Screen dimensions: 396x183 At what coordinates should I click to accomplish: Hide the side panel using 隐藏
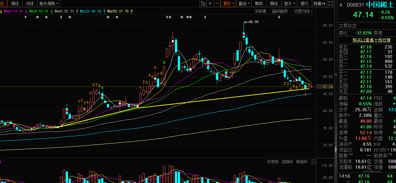click(x=319, y=4)
